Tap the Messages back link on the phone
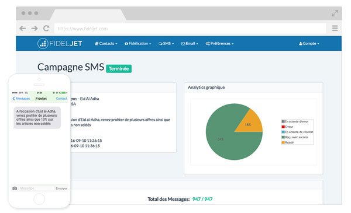 21,99
